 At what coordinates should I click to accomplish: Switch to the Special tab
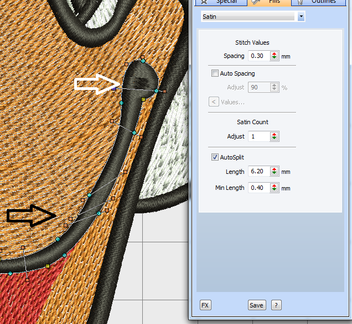coord(221,2)
